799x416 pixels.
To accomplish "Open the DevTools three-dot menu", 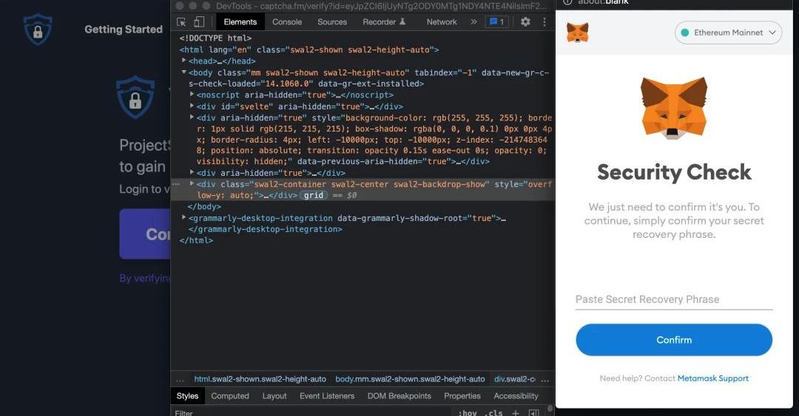I will (545, 22).
